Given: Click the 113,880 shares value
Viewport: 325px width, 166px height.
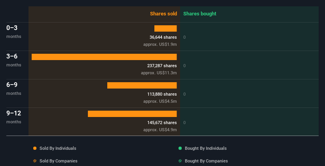Looking at the screenshot, I should [x=162, y=94].
